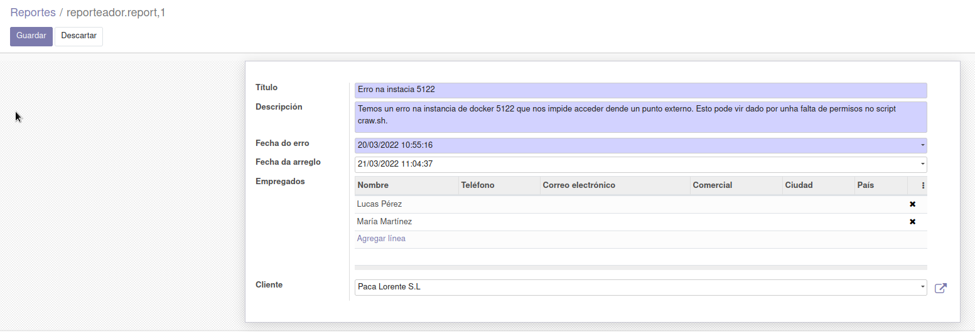The image size is (975, 332).
Task: Click the Cliente field label
Action: click(269, 285)
